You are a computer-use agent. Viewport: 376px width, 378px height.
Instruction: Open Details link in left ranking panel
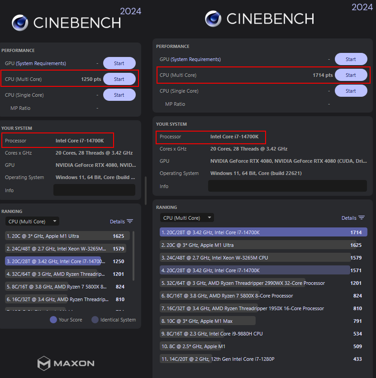[x=118, y=222]
